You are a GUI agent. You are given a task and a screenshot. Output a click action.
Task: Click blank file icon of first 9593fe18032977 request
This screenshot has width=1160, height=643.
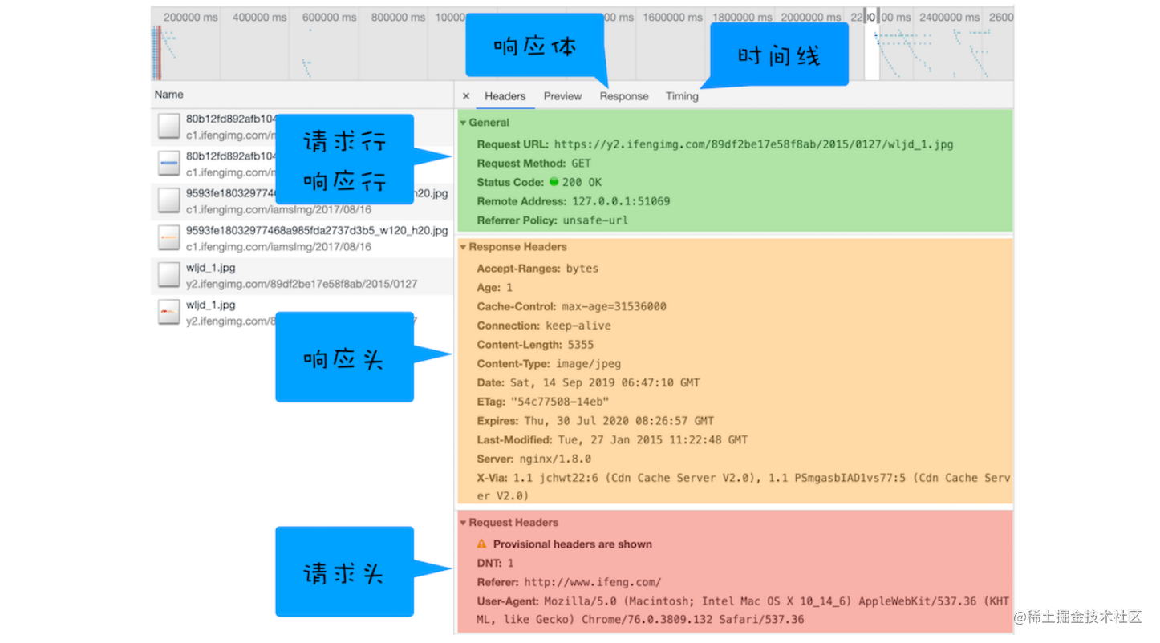coord(168,200)
